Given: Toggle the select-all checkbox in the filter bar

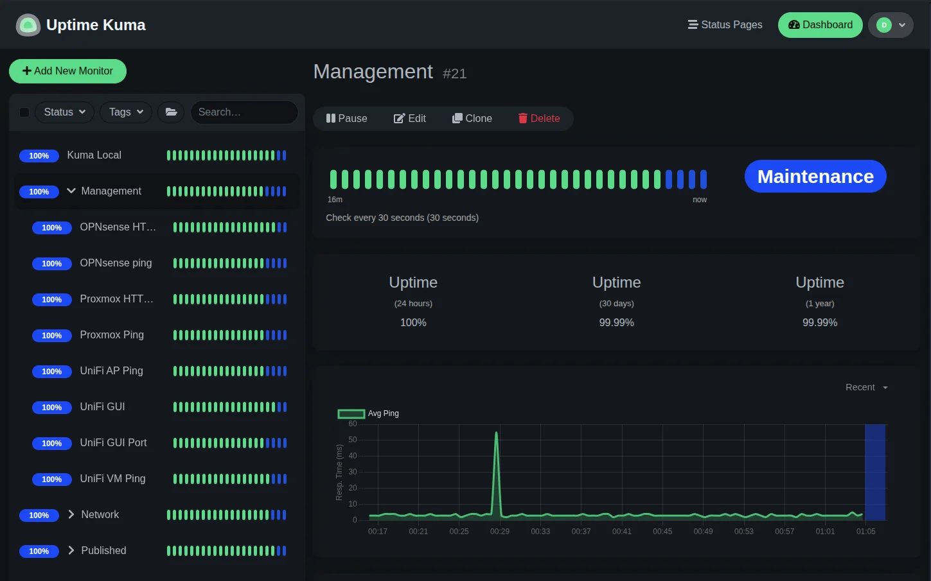Looking at the screenshot, I should 24,112.
